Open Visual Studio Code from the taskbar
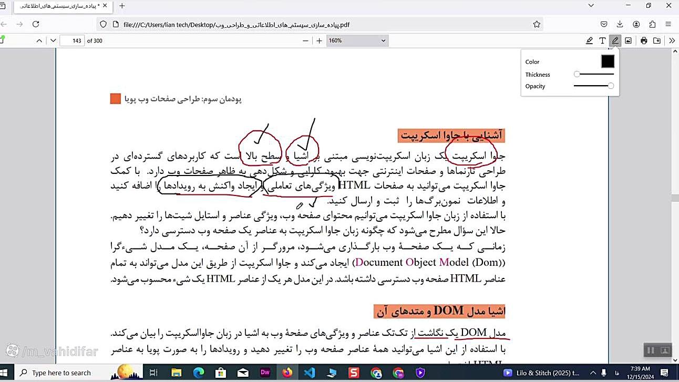679x382 pixels. [x=309, y=373]
